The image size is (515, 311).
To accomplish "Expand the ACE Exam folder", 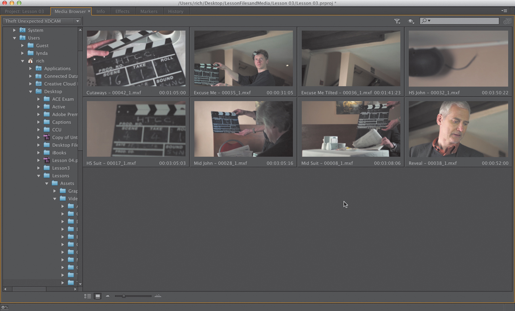I will point(38,99).
